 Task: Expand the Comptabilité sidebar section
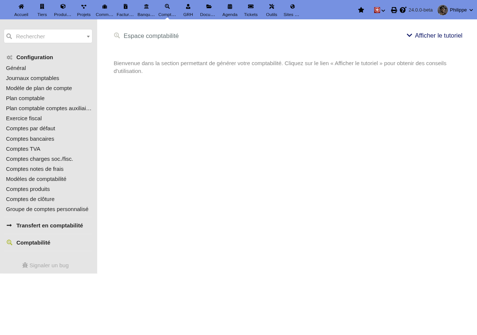tap(33, 242)
